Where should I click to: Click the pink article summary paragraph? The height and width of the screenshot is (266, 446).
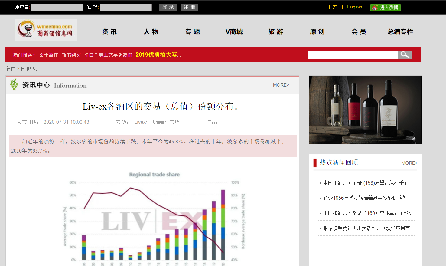[x=153, y=146]
